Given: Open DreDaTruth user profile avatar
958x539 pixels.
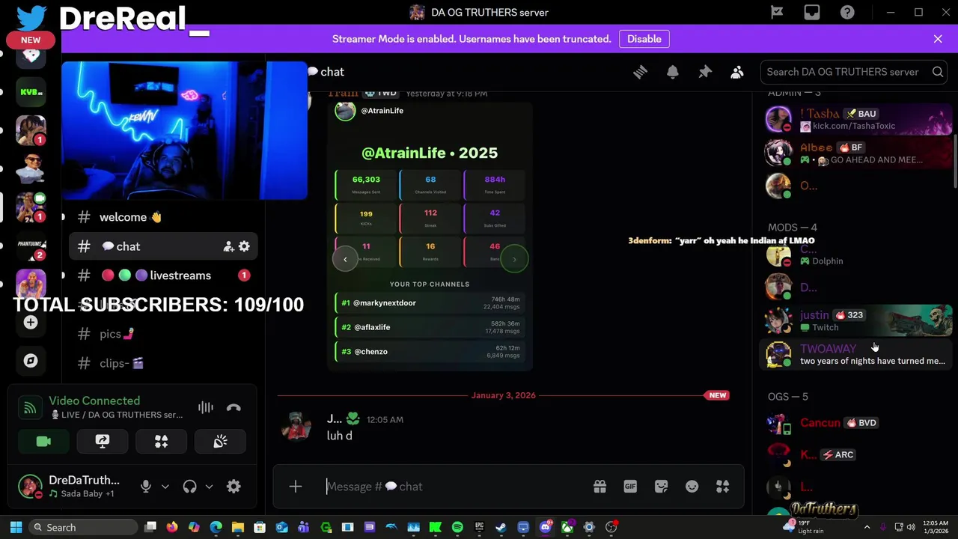Looking at the screenshot, I should [x=30, y=487].
